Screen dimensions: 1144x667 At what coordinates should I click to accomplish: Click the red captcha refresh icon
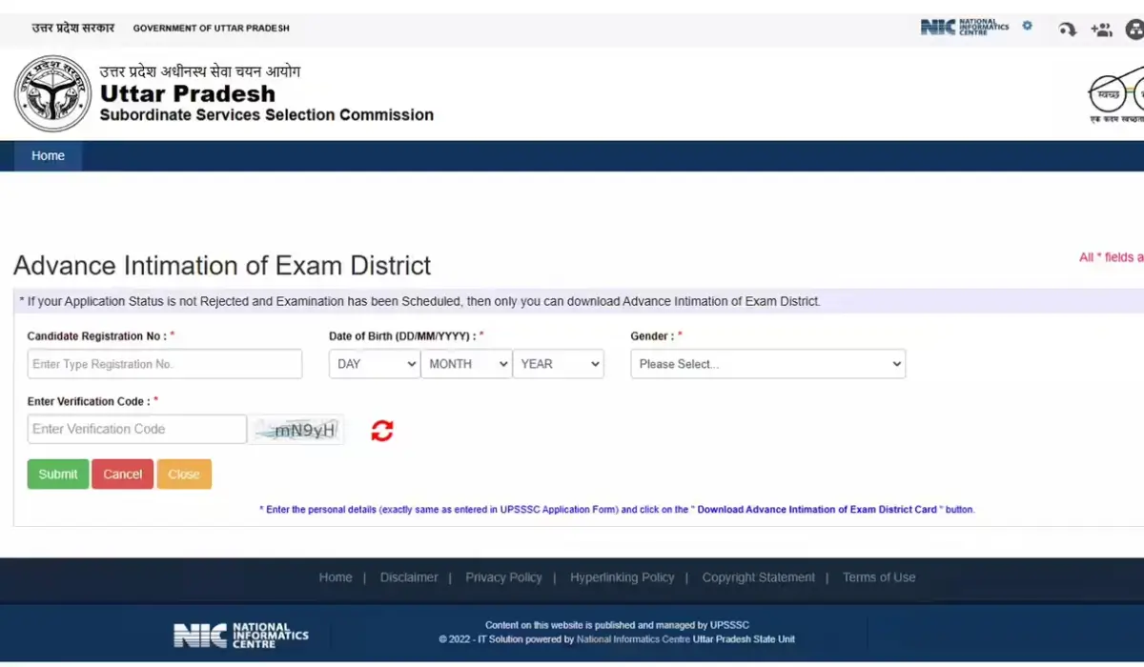click(382, 431)
